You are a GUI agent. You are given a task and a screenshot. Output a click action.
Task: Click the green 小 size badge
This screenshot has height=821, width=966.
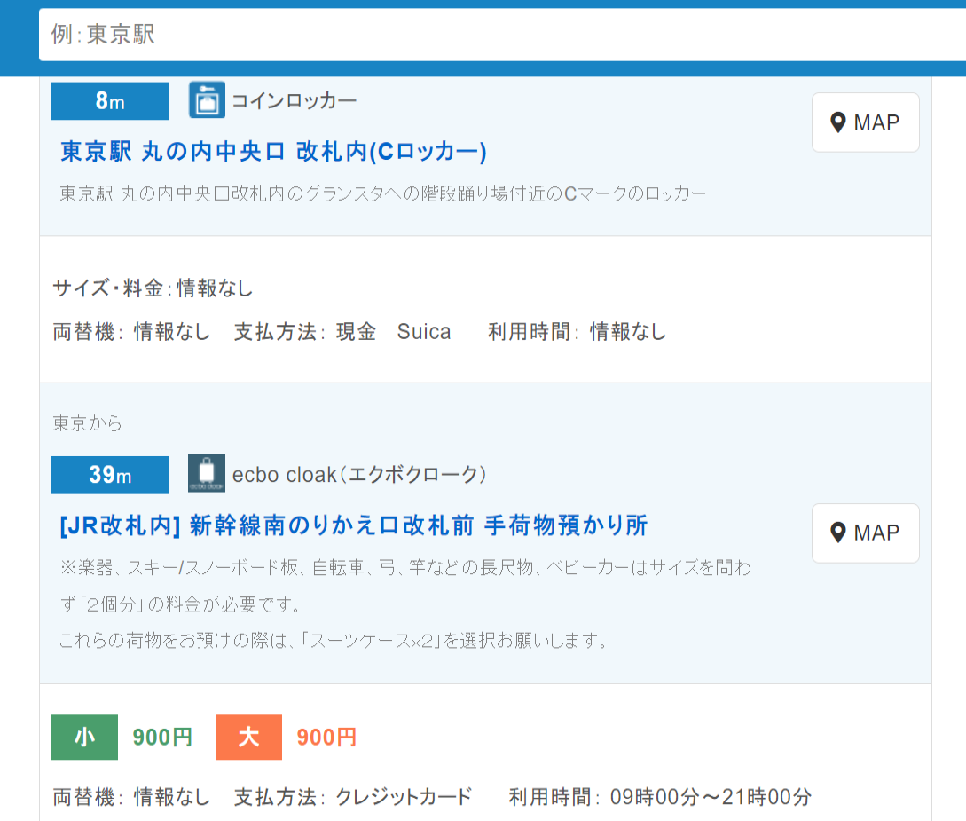(x=84, y=738)
